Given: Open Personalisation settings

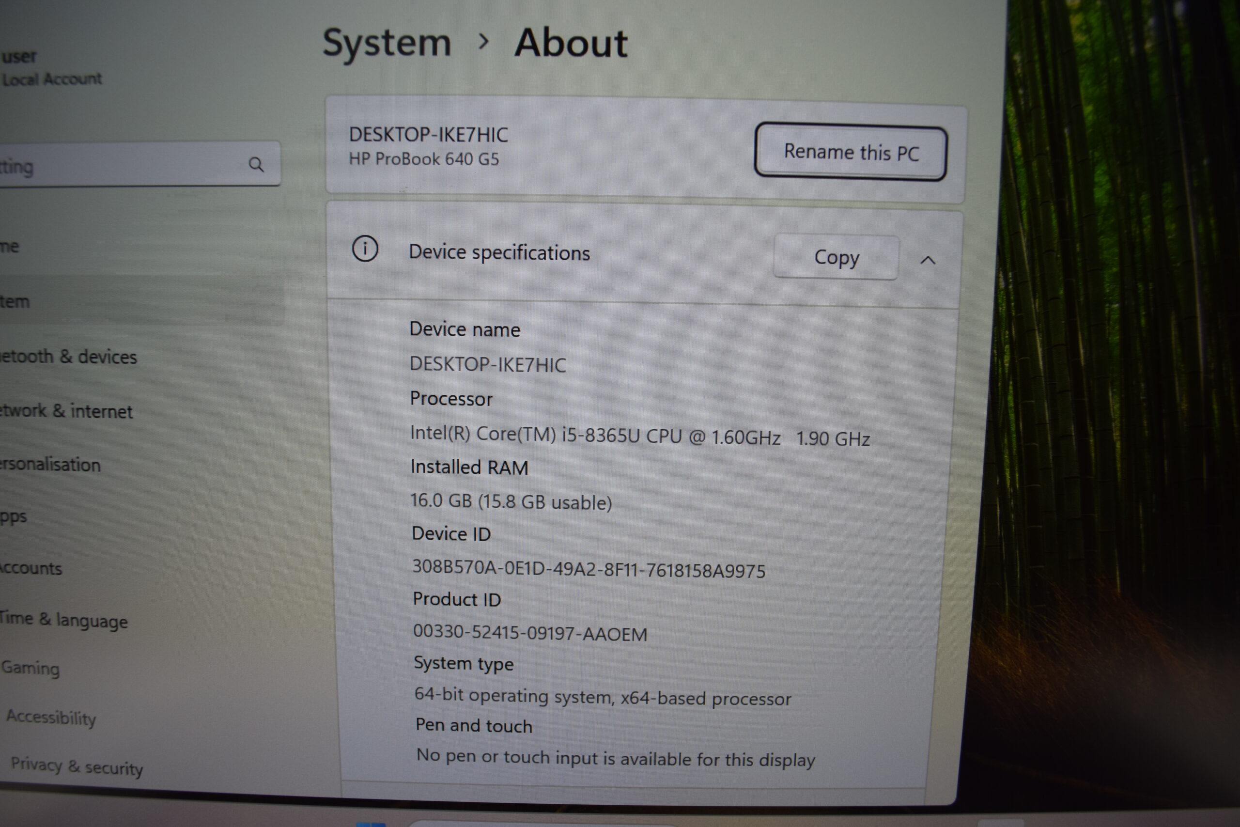Looking at the screenshot, I should click(x=50, y=465).
